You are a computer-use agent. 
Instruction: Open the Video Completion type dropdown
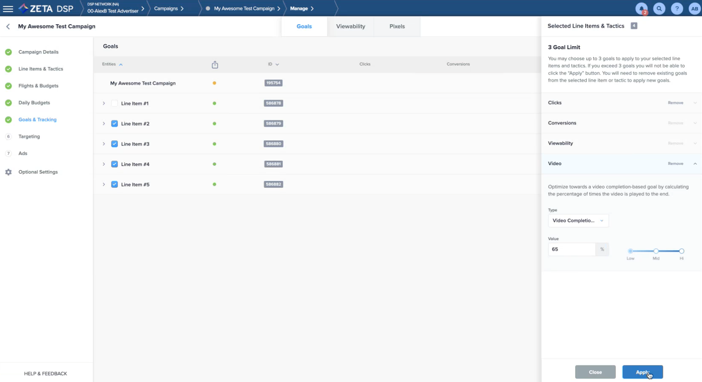578,220
